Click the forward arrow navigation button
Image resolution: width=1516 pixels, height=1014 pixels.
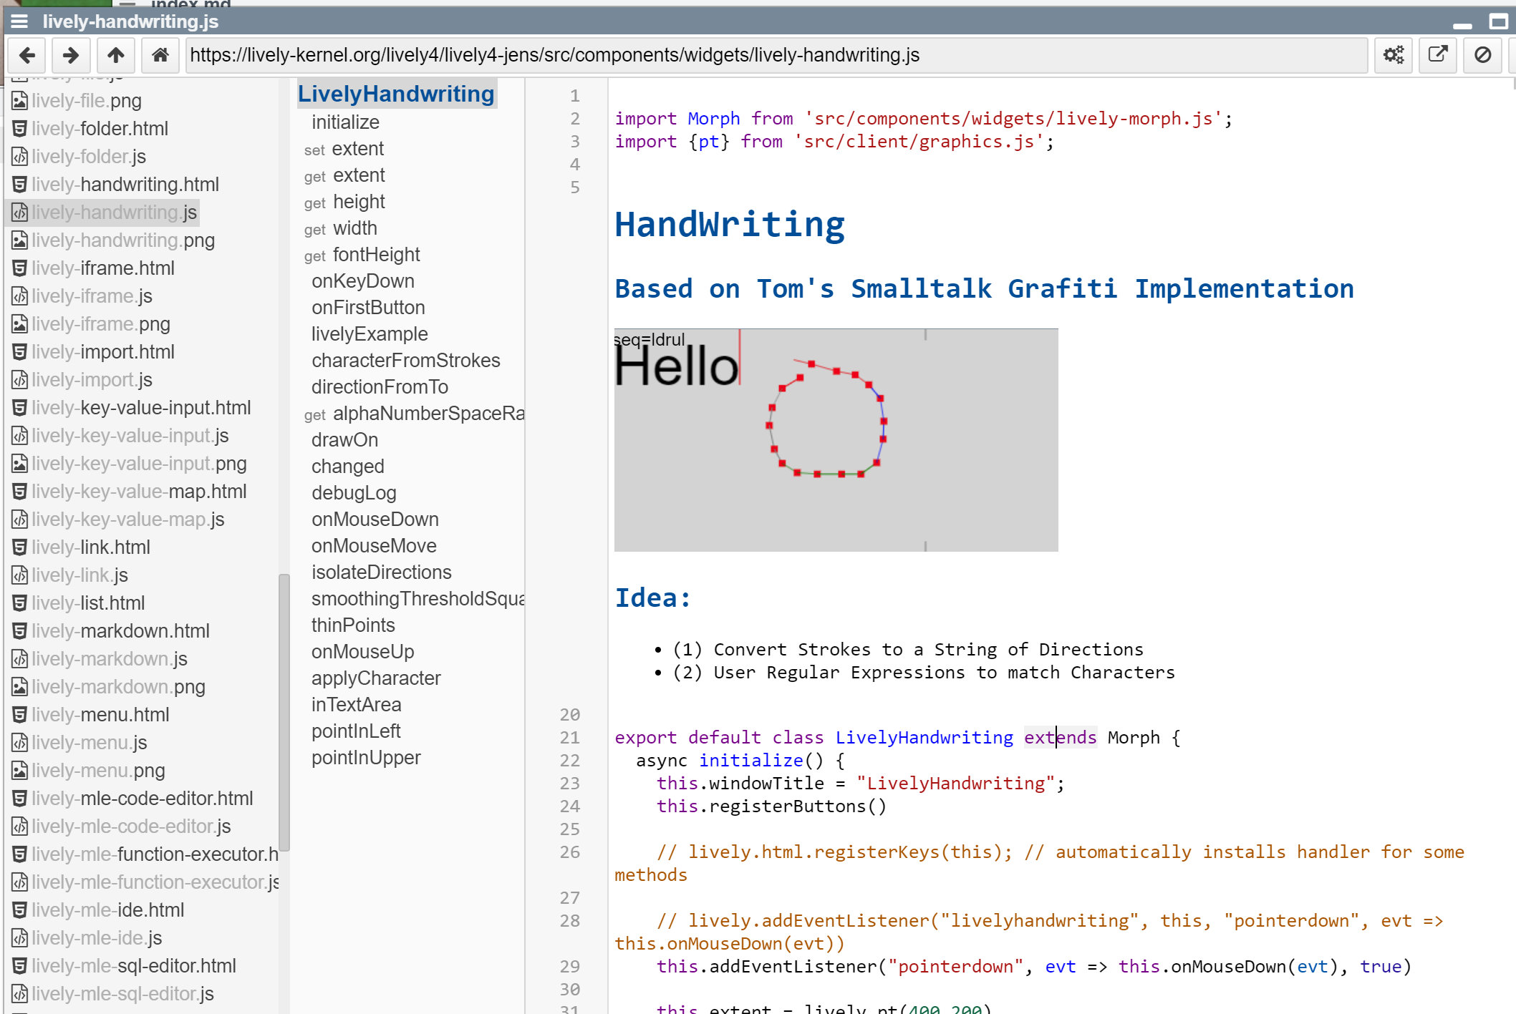click(71, 55)
